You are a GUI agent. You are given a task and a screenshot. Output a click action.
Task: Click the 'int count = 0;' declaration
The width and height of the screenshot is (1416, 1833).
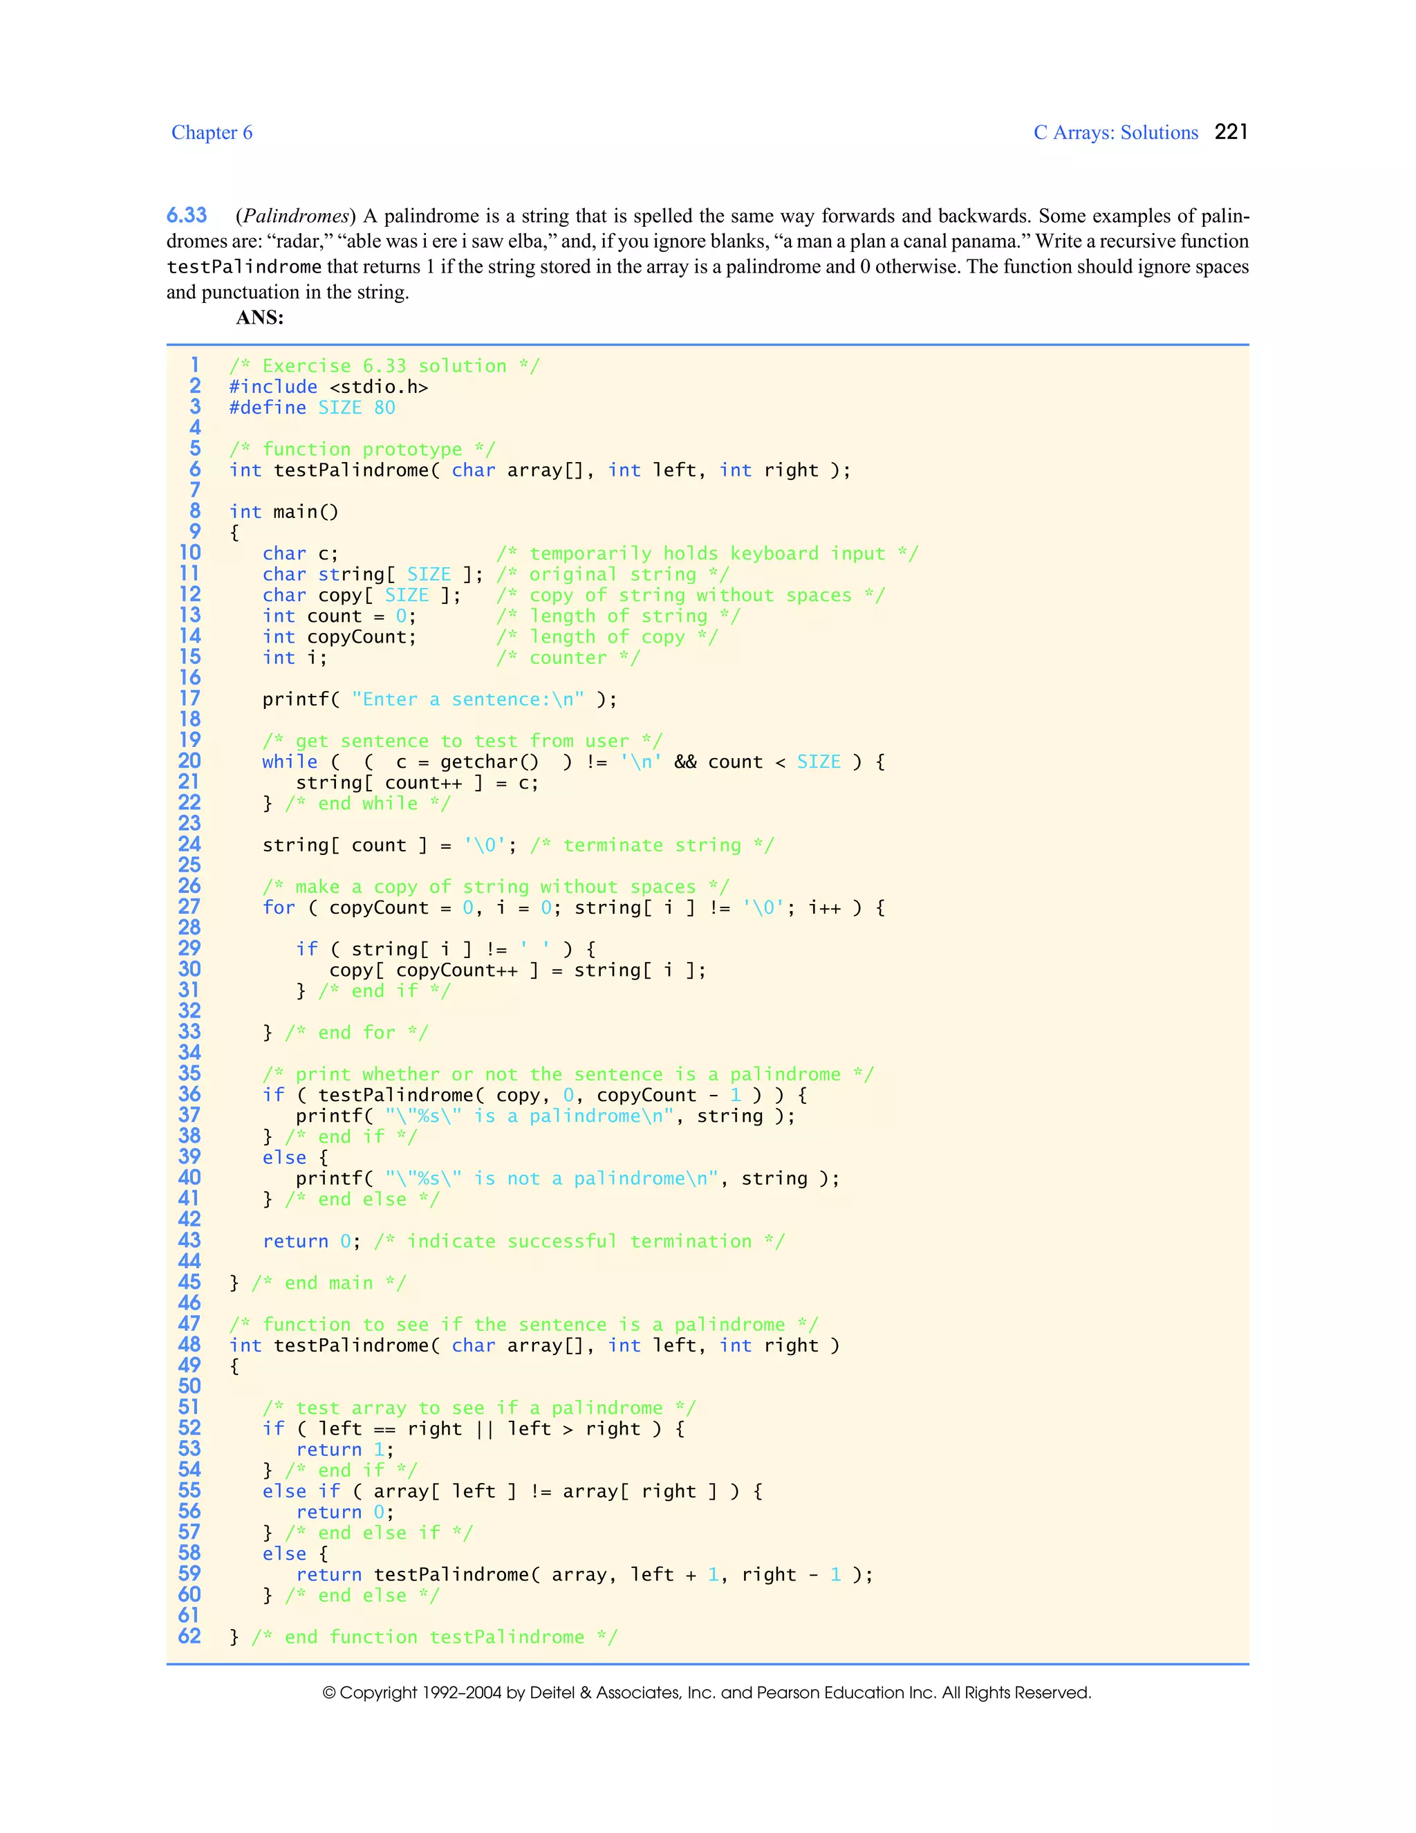coord(339,616)
